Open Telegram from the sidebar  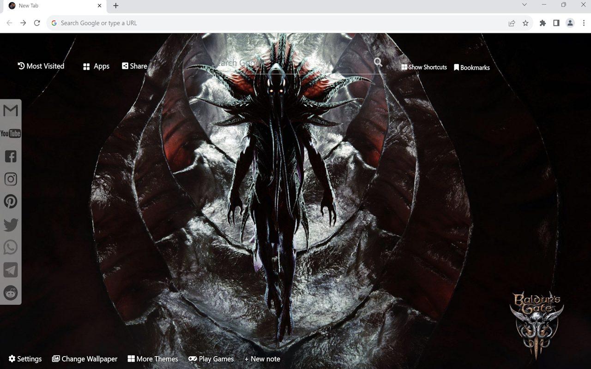point(11,270)
